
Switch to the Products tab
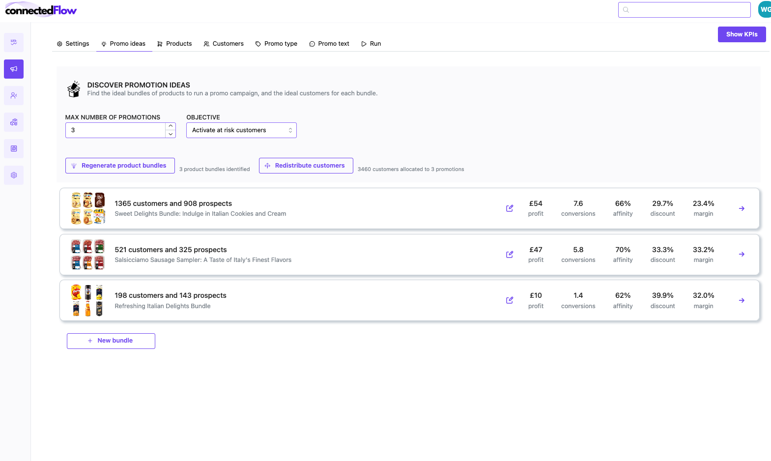[x=174, y=44]
